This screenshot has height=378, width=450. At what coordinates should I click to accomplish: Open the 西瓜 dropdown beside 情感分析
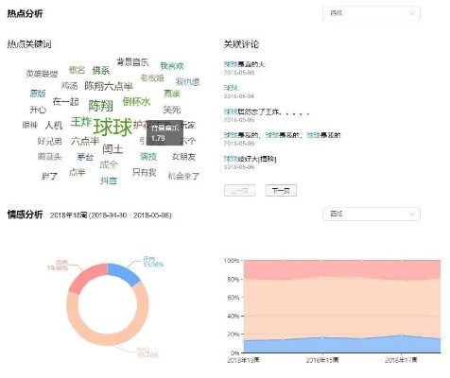click(371, 215)
